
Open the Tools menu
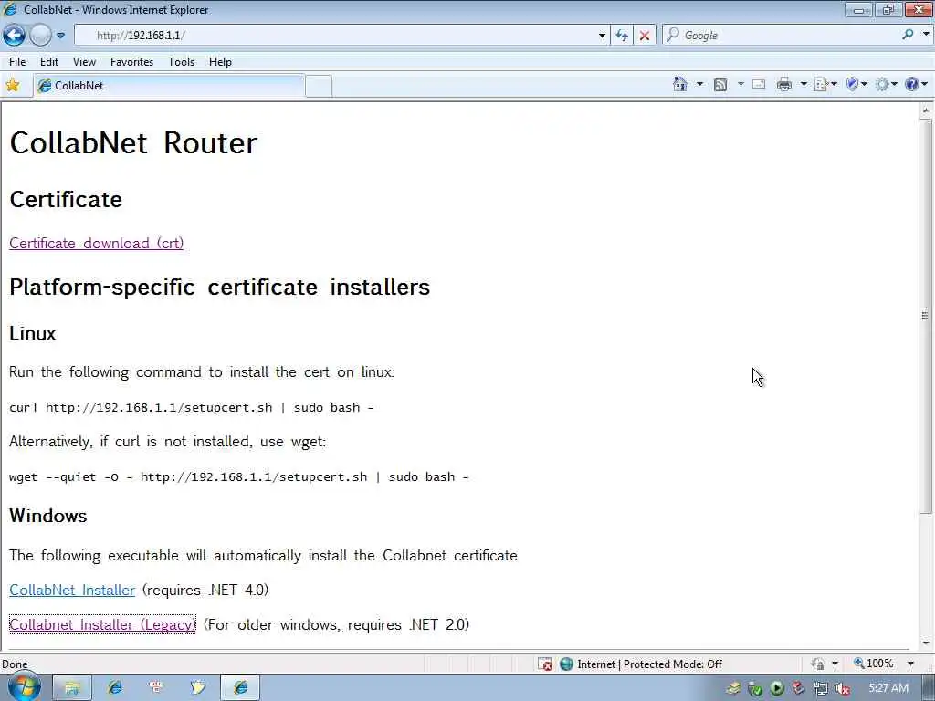pos(182,62)
